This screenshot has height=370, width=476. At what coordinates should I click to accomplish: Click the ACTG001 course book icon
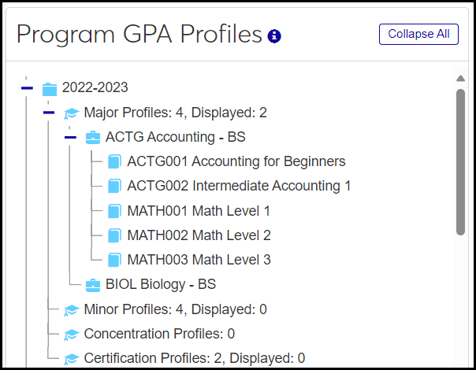coord(115,162)
